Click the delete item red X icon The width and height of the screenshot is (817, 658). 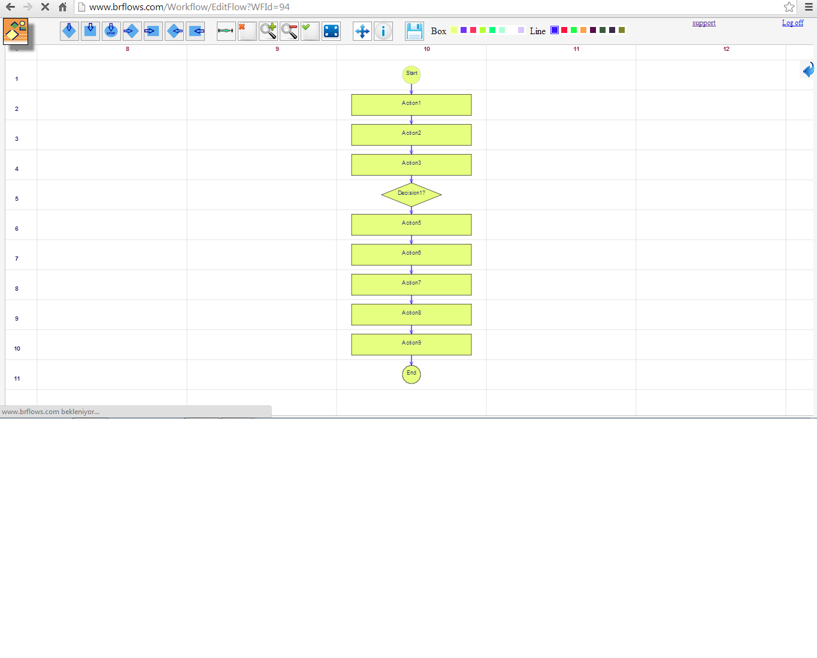pyautogui.click(x=247, y=31)
